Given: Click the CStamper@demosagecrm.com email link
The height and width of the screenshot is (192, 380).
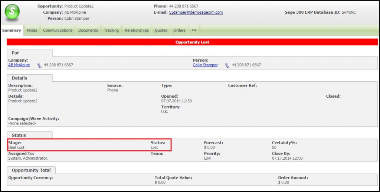Looking at the screenshot, I should tap(196, 12).
